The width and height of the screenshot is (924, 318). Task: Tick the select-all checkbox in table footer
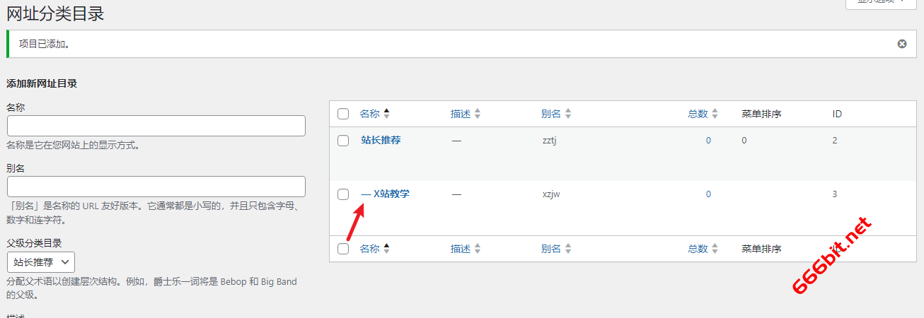coord(343,249)
